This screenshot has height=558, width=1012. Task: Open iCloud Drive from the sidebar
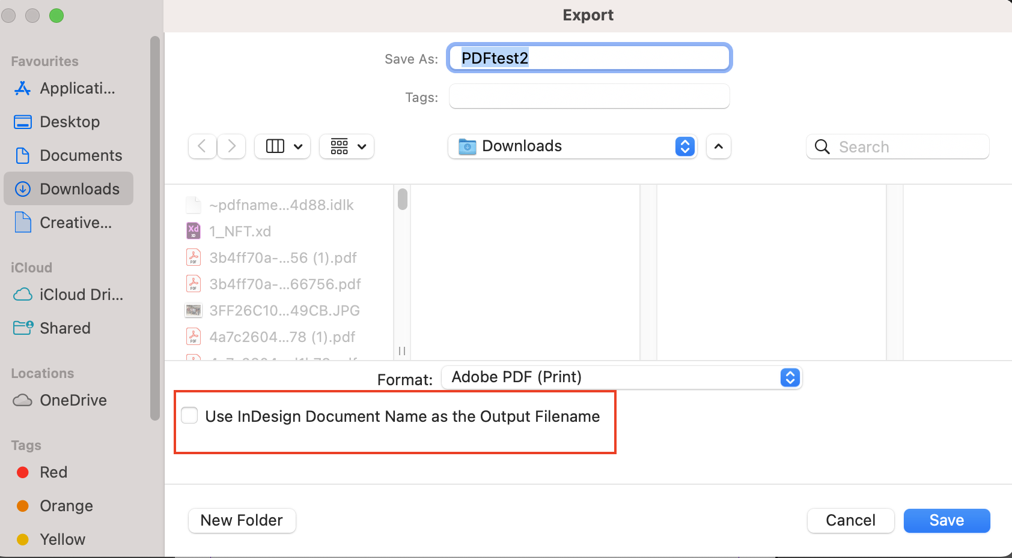pos(22,294)
